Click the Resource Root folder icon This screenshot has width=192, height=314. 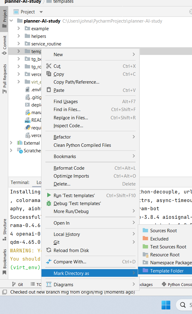(x=145, y=254)
